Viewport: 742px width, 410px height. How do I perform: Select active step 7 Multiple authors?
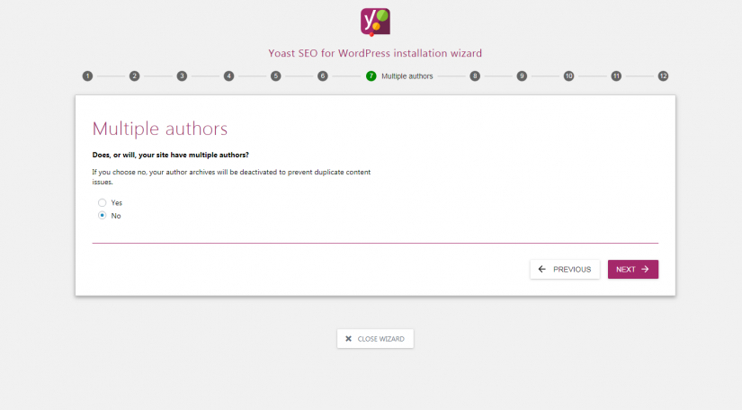tap(371, 76)
